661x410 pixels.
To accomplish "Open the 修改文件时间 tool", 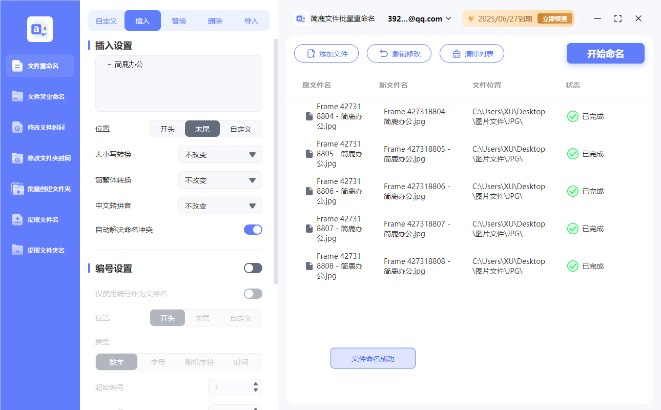I will click(39, 127).
